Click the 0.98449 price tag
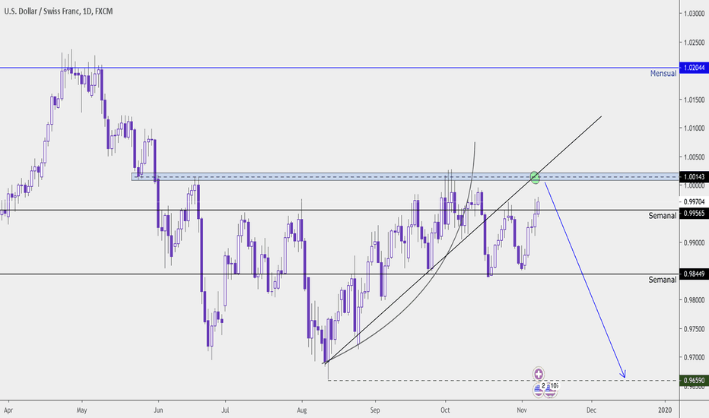Screen dimensions: 709x418 [x=692, y=274]
